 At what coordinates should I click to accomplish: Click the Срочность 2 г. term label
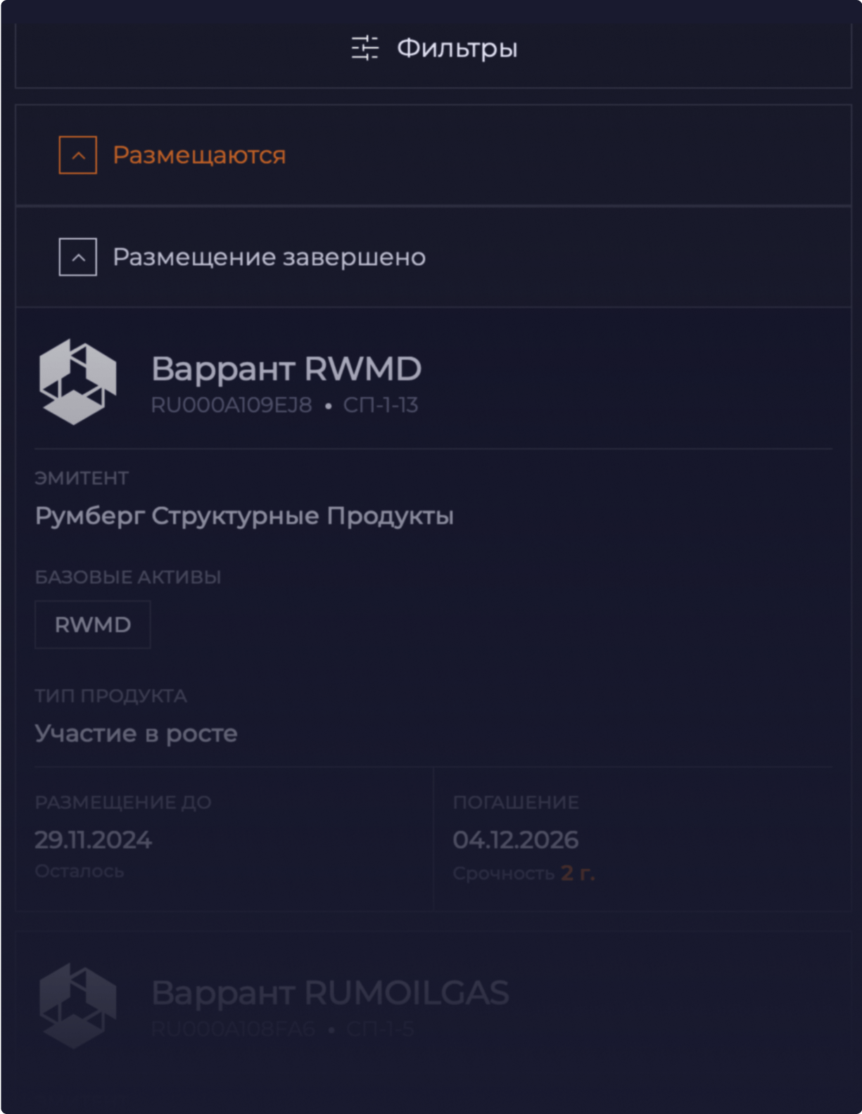524,873
